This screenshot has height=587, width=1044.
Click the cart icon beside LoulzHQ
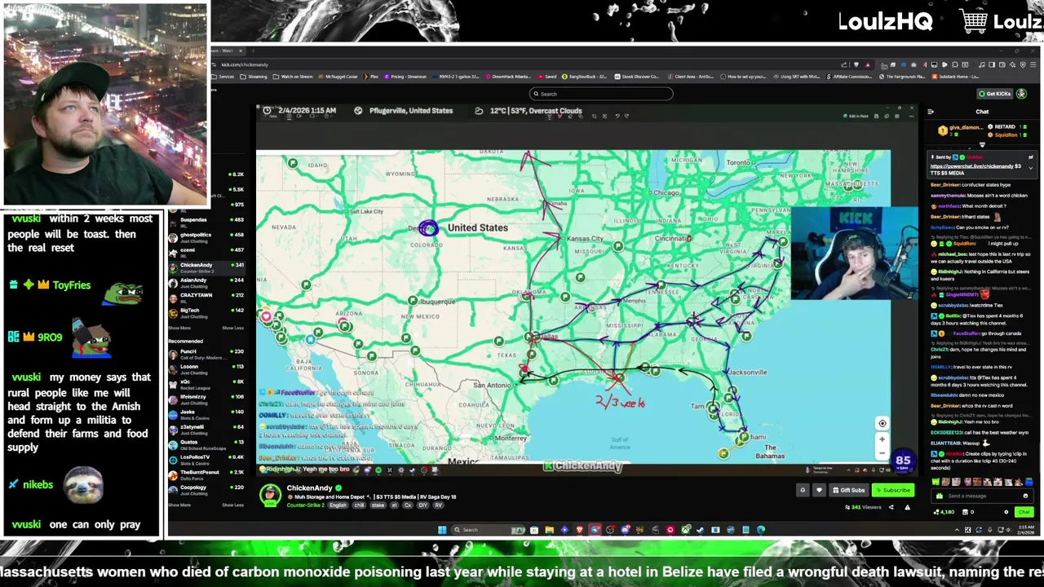pyautogui.click(x=974, y=21)
